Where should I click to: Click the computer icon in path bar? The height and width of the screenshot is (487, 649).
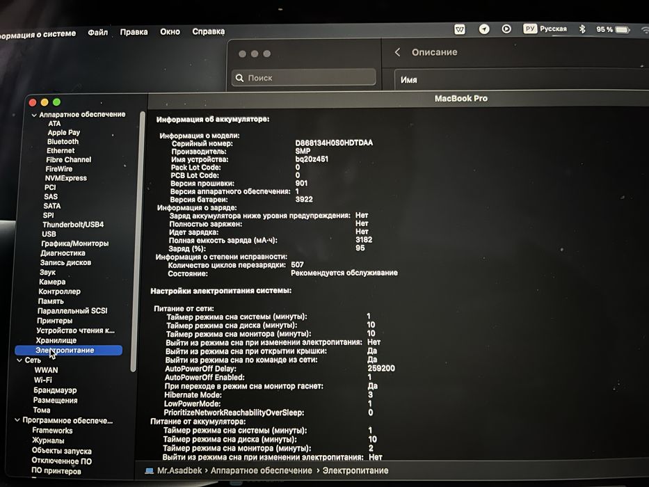click(x=150, y=471)
